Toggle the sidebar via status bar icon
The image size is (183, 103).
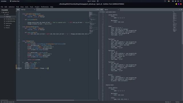pyautogui.click(x=2, y=102)
